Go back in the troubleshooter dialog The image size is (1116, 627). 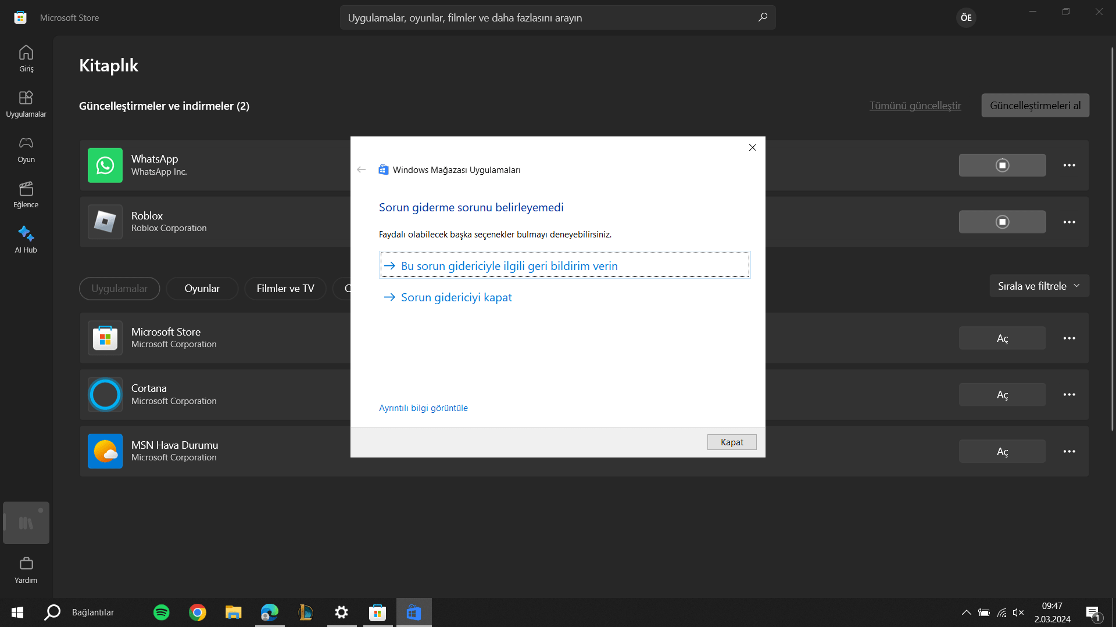(362, 170)
